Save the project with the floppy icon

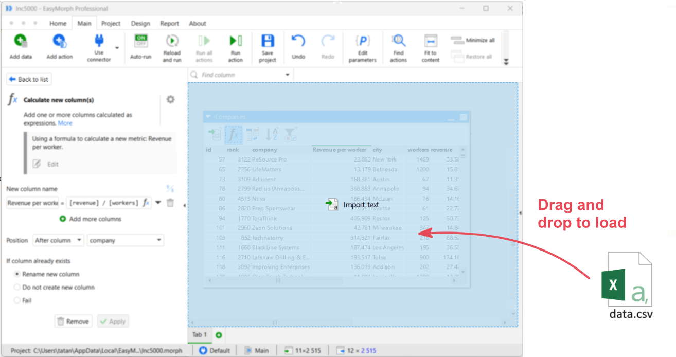(268, 41)
